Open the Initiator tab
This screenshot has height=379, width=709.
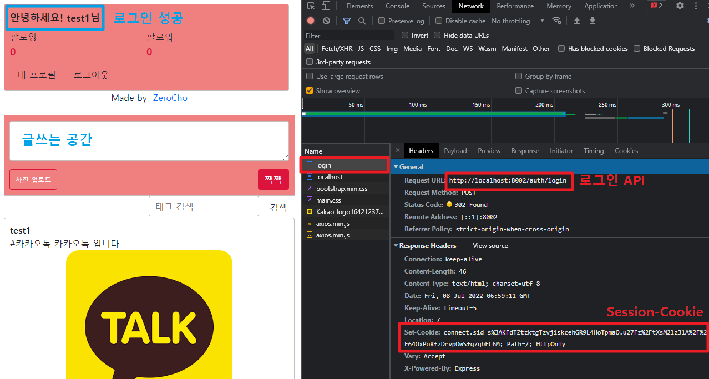pyautogui.click(x=561, y=151)
